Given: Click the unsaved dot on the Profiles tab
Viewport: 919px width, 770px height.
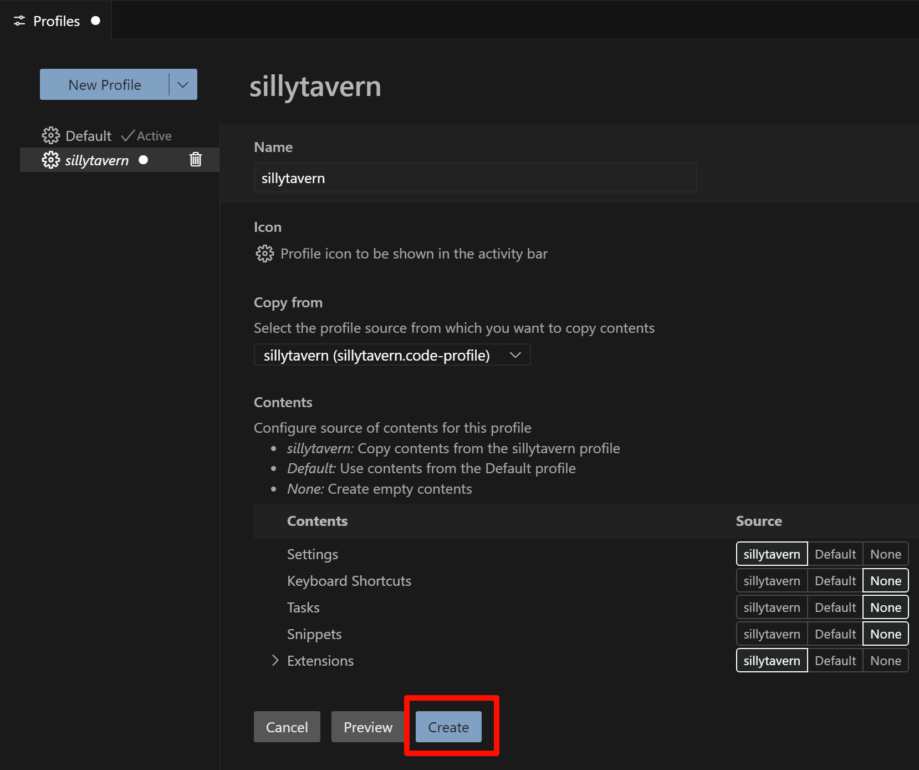Looking at the screenshot, I should coord(95,21).
